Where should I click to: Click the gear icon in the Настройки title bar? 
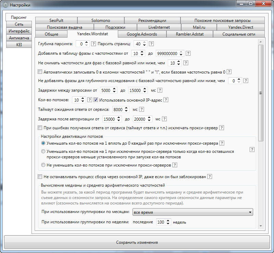(x=5, y=5)
